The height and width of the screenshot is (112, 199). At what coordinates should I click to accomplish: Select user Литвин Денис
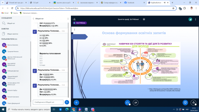tap(13, 84)
